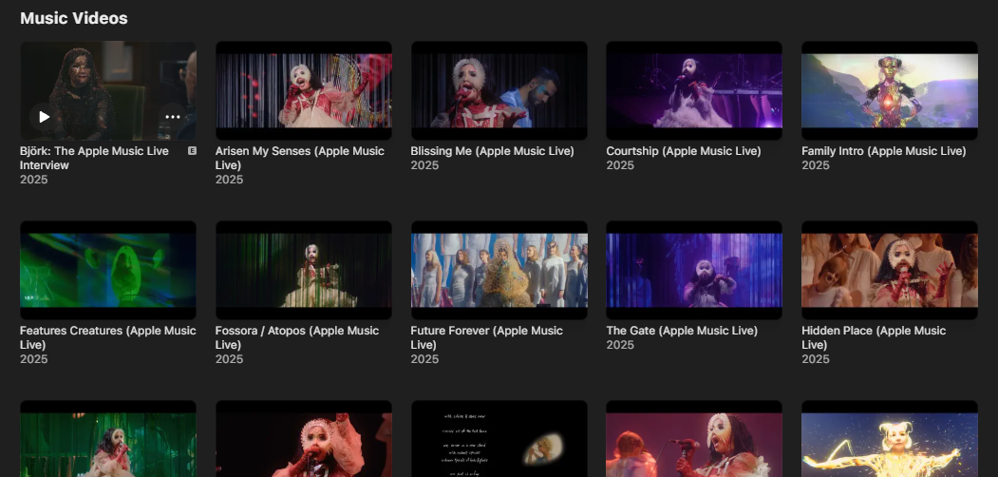Click the "Hidden Place (Apple Music Live)" title

click(874, 337)
